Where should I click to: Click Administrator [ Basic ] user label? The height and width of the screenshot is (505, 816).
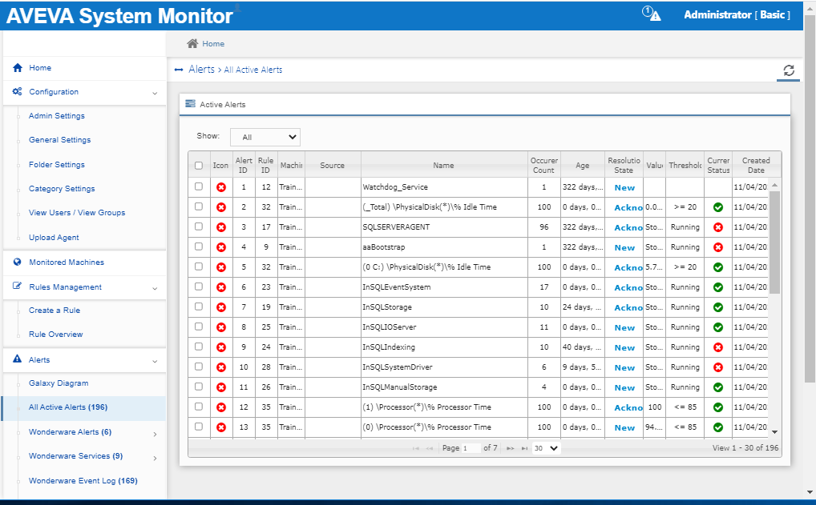(x=737, y=14)
